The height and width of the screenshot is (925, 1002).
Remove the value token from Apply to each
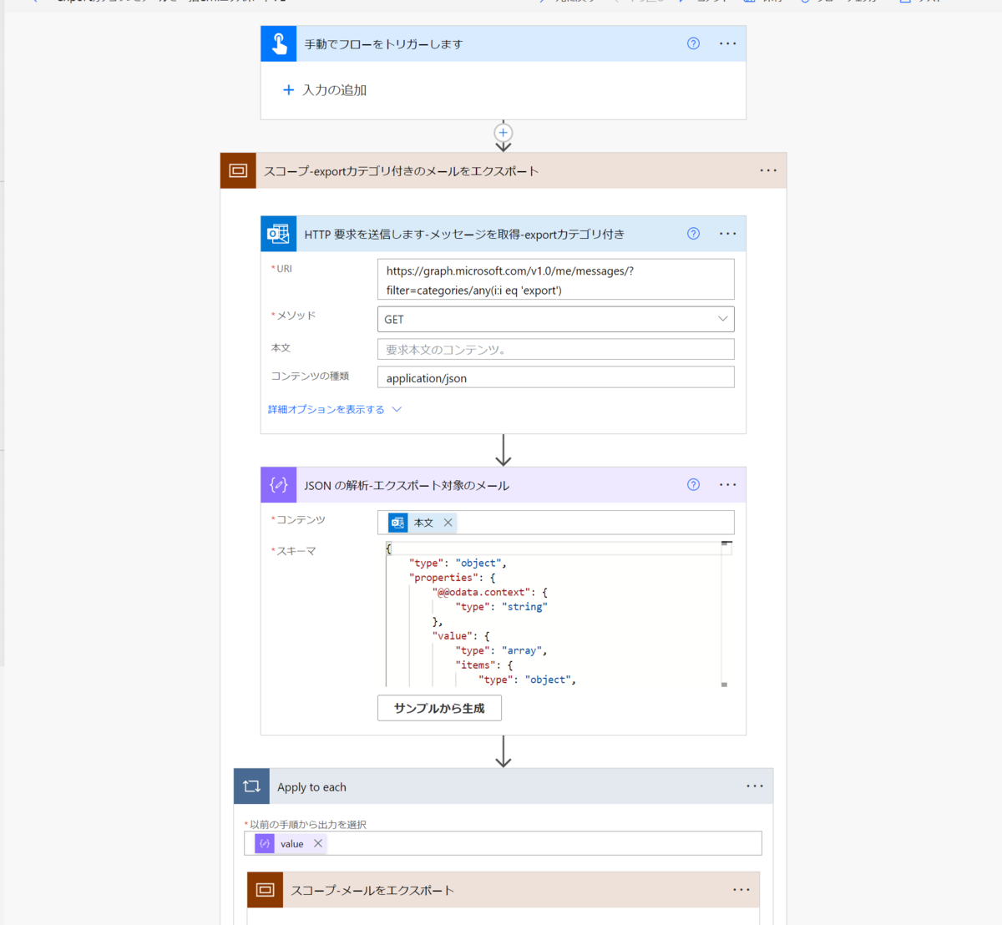(x=318, y=844)
